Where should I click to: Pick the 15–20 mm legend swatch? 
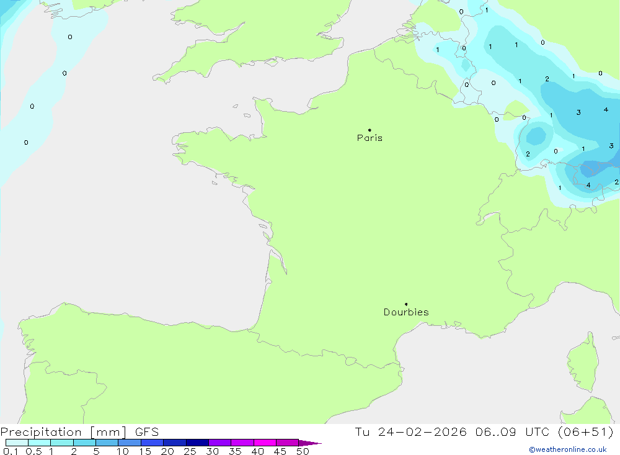tap(153, 443)
